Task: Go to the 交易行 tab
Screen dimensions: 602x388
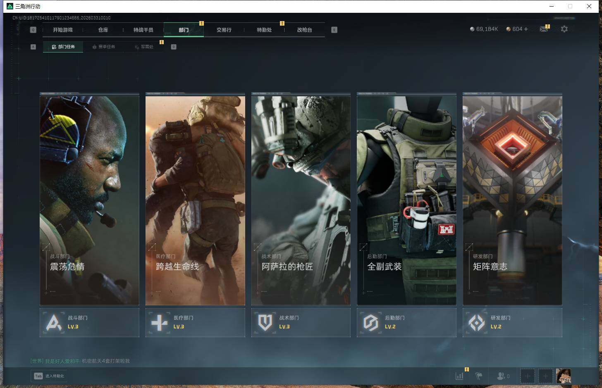Action: tap(224, 30)
